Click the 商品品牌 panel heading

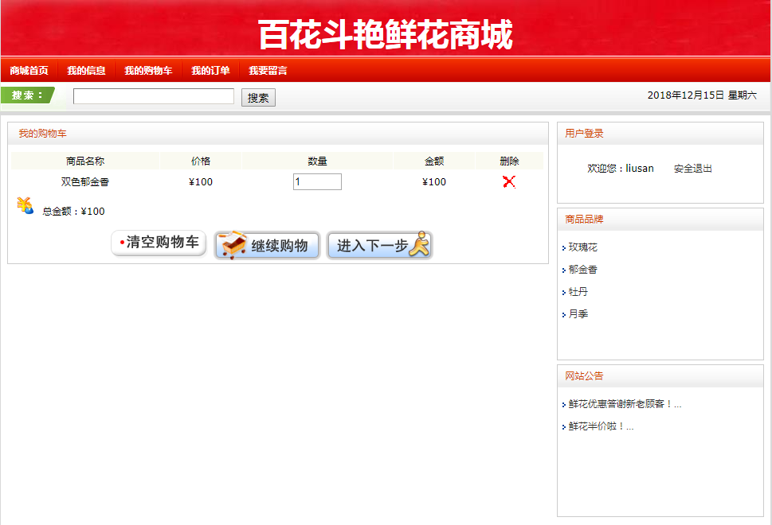[x=584, y=220]
